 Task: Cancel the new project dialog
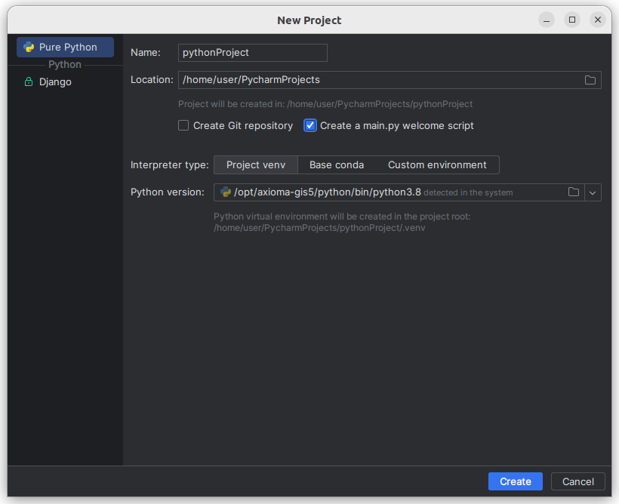(577, 481)
